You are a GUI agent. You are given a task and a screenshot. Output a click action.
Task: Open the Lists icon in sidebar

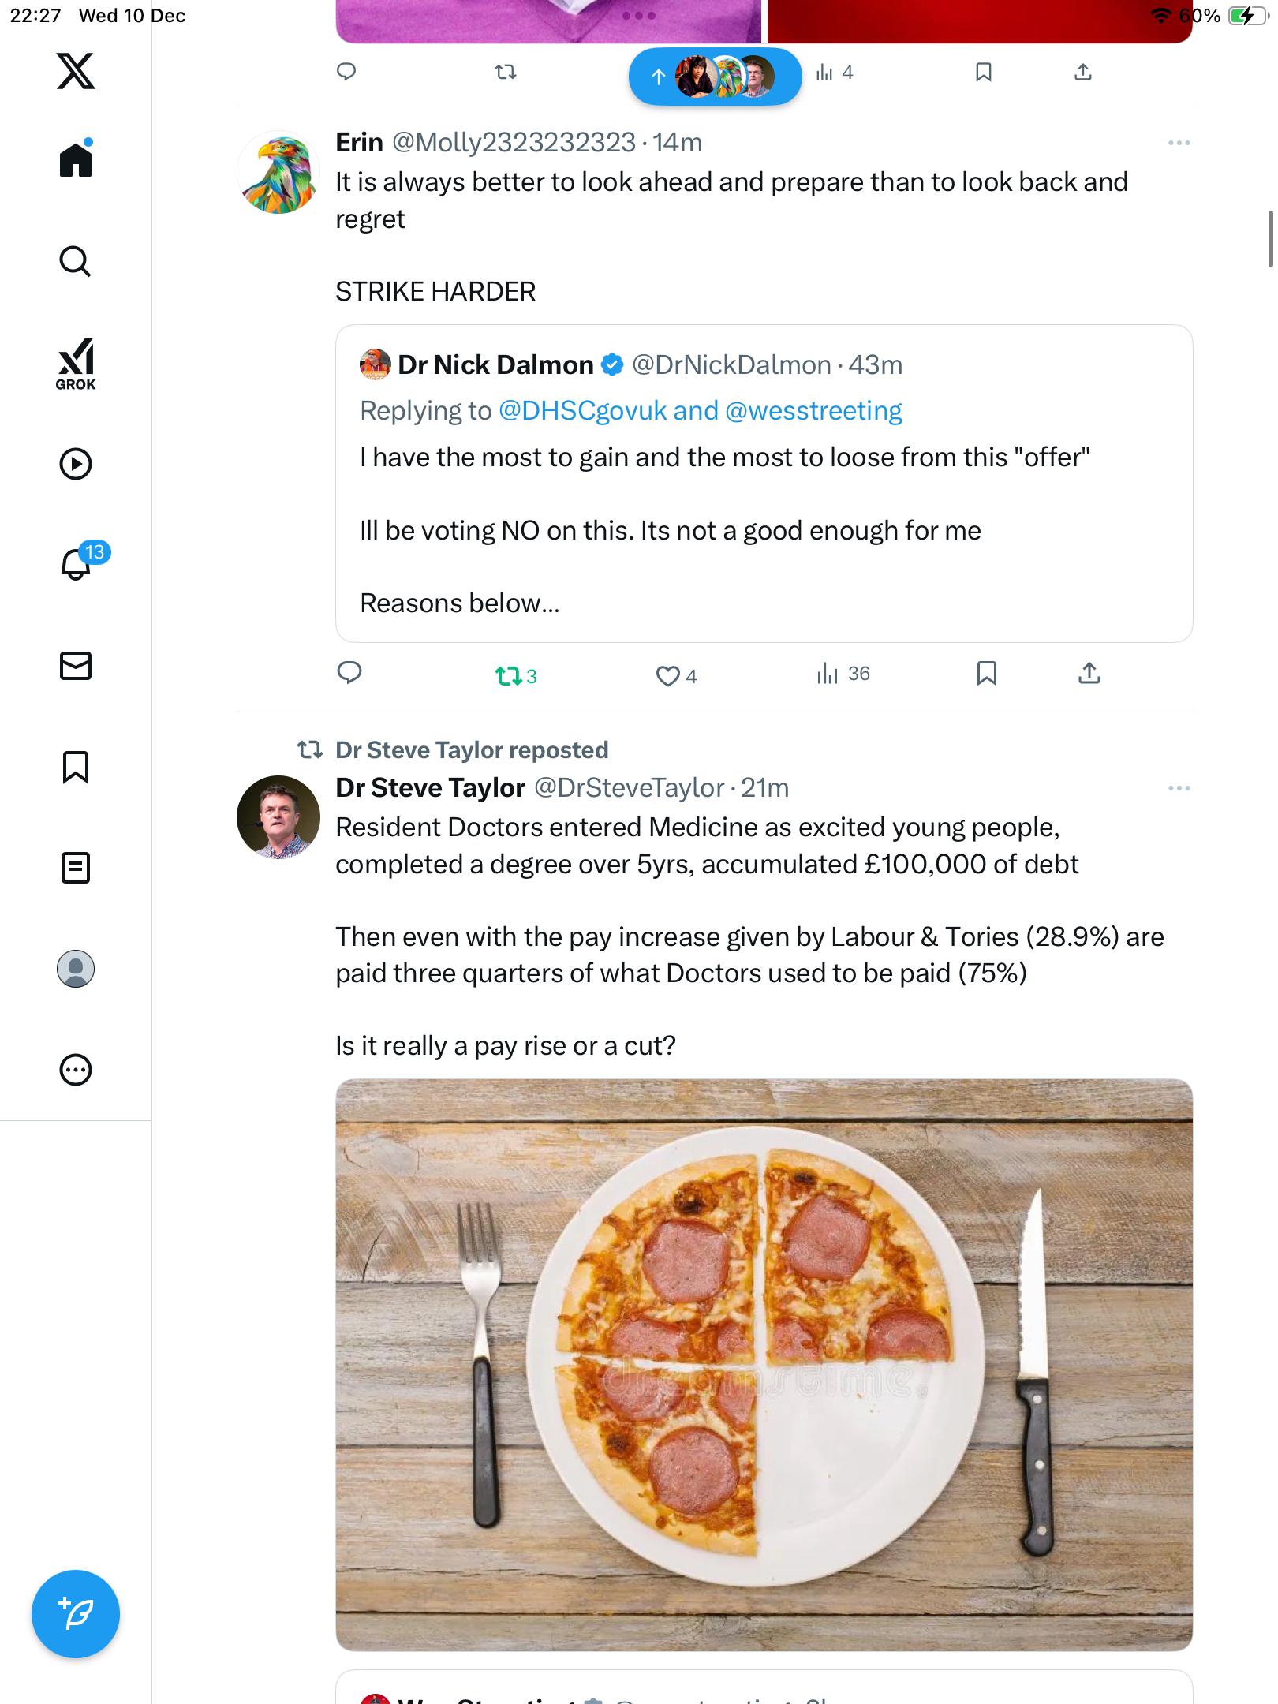76,868
